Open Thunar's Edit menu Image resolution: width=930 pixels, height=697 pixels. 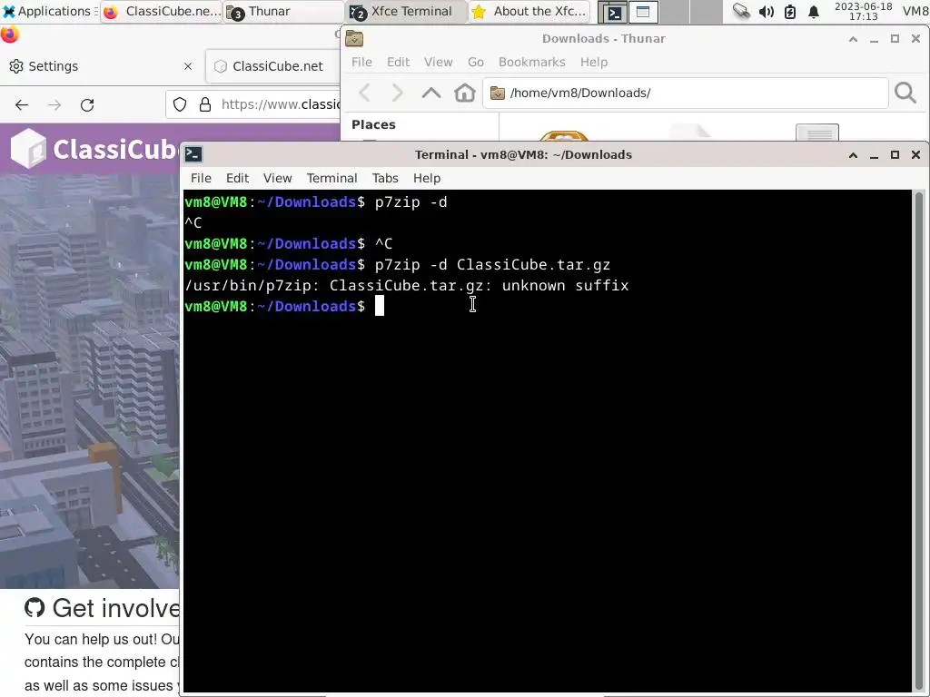pos(398,63)
